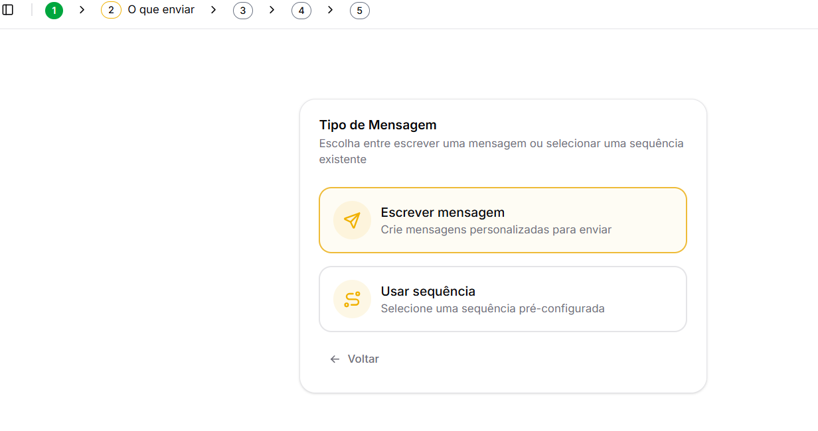Click the Tipo de Mensagem heading
The image size is (818, 431).
(378, 125)
